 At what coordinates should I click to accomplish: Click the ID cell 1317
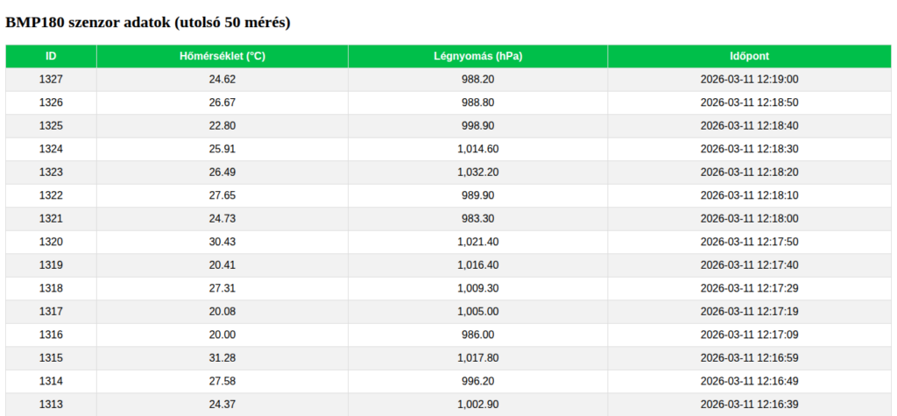(51, 311)
